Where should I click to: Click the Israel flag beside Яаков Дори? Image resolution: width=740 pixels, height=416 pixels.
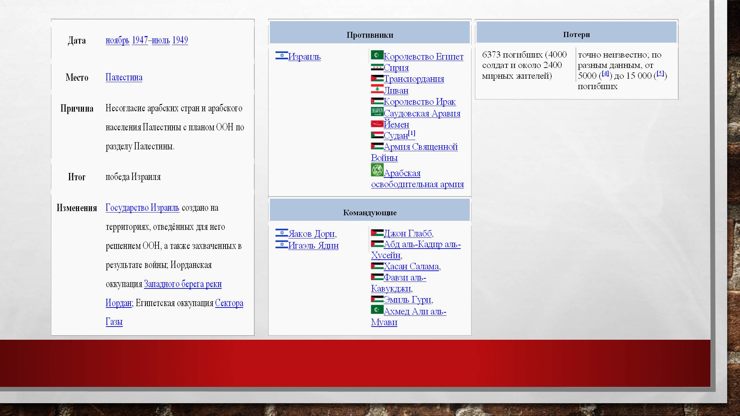coord(282,233)
